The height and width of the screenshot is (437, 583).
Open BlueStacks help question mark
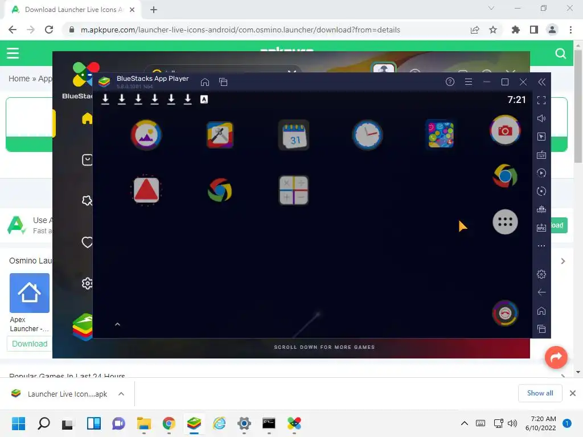tap(450, 82)
